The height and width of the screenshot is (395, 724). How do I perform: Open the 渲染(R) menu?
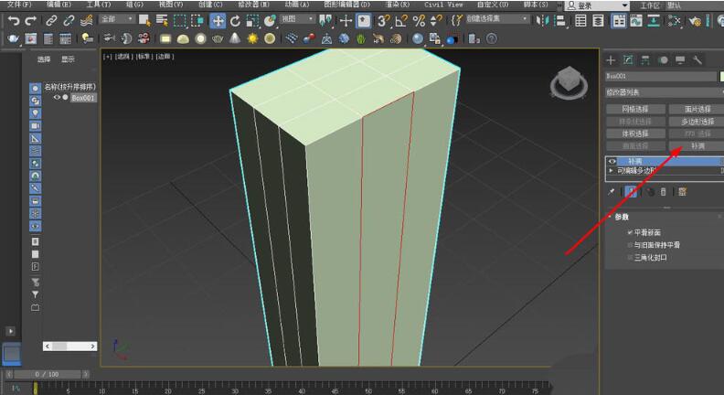[397, 5]
